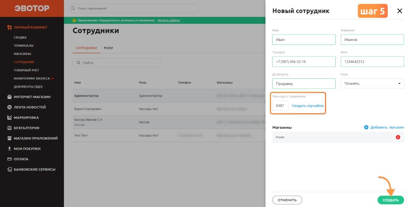Viewport: 411px width, 207px height.
Task: Open Сводка in the sidebar
Action: (20, 38)
